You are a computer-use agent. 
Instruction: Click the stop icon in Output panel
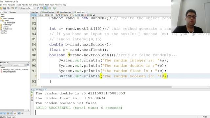tap(32, 98)
